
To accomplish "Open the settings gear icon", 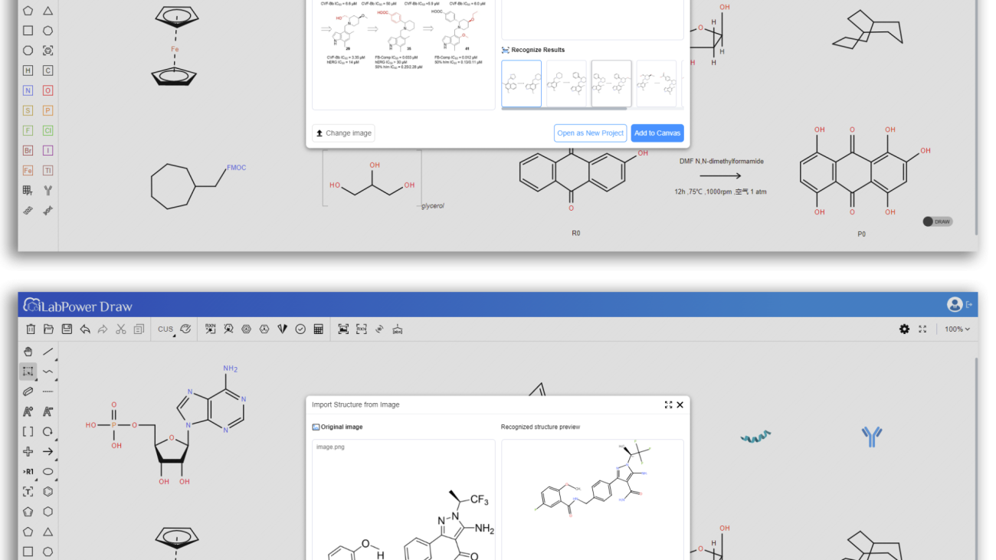I will pos(904,329).
